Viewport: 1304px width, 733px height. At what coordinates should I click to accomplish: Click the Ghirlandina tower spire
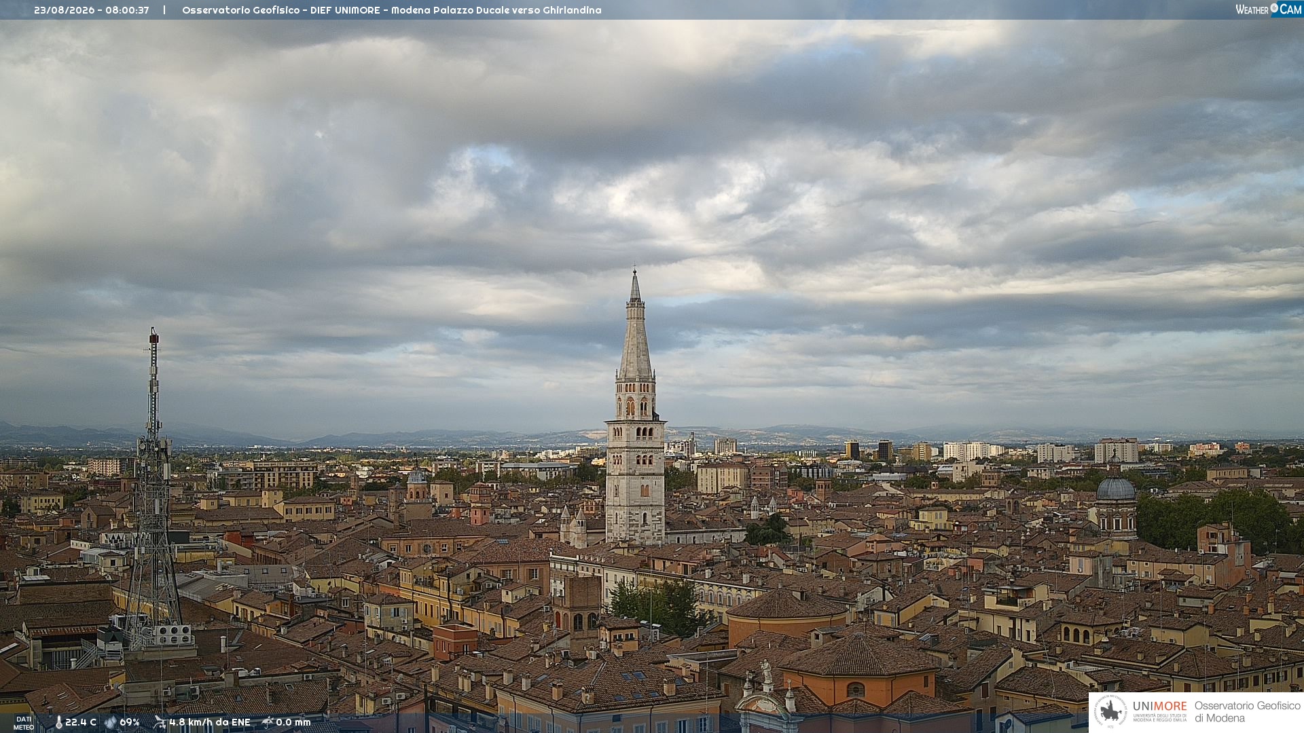click(635, 326)
